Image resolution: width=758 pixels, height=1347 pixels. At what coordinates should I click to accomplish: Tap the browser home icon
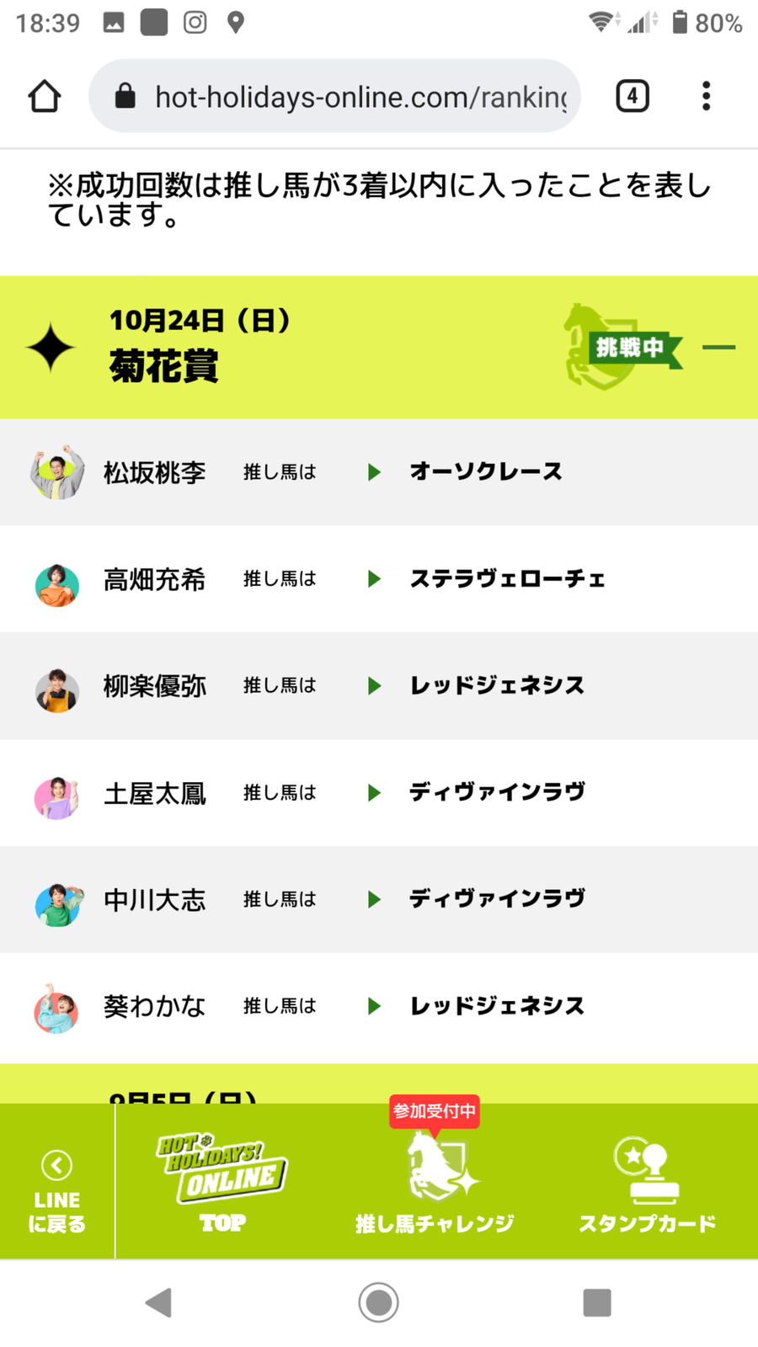point(45,96)
